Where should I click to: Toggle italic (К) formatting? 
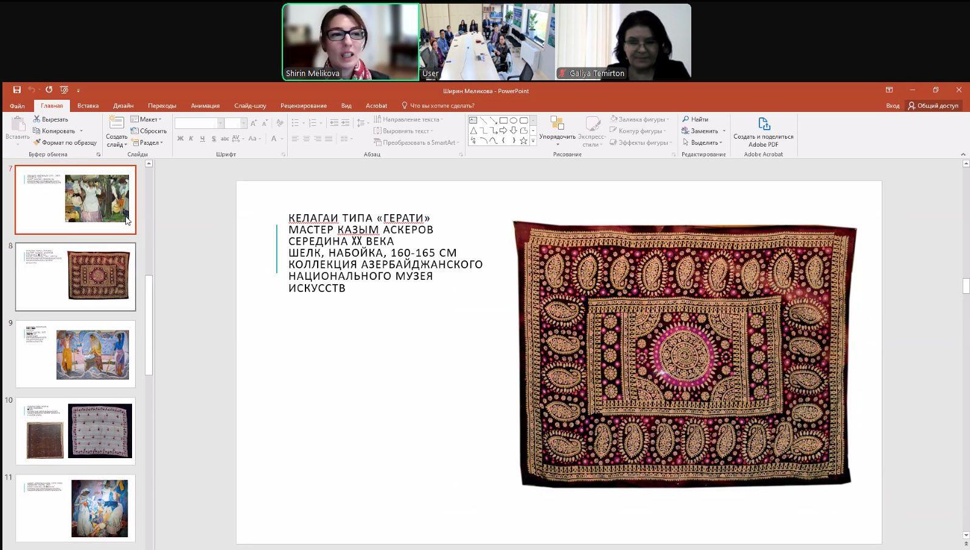tap(191, 139)
